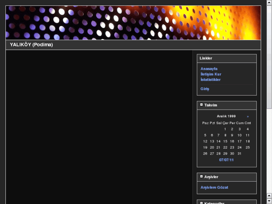Image resolution: width=272 pixels, height=204 pixels.
Task: Click the Cum weekday column header
Action: [240, 123]
